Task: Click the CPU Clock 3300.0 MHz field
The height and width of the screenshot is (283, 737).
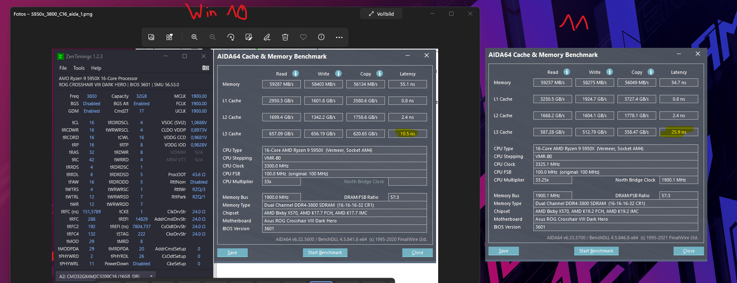Action: [x=345, y=166]
